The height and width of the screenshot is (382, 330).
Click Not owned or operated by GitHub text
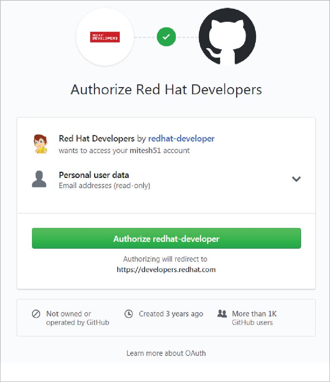[78, 318]
